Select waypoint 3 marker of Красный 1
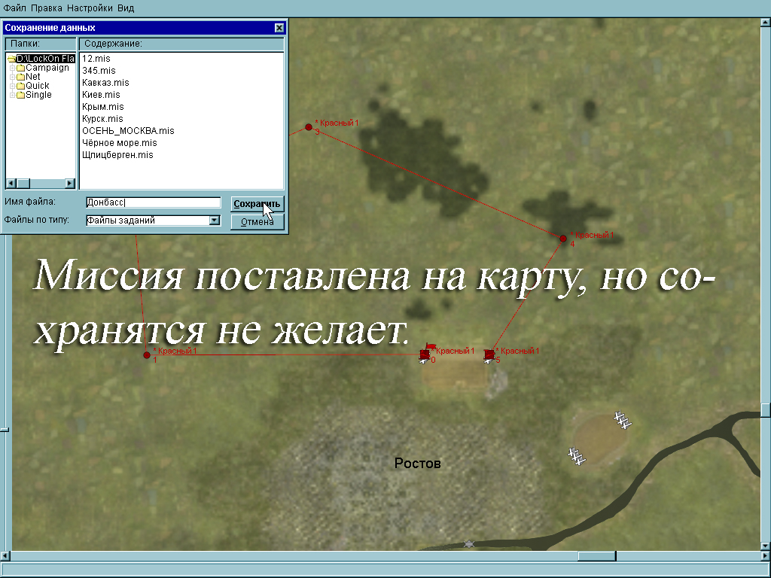This screenshot has width=771, height=578. coord(309,127)
